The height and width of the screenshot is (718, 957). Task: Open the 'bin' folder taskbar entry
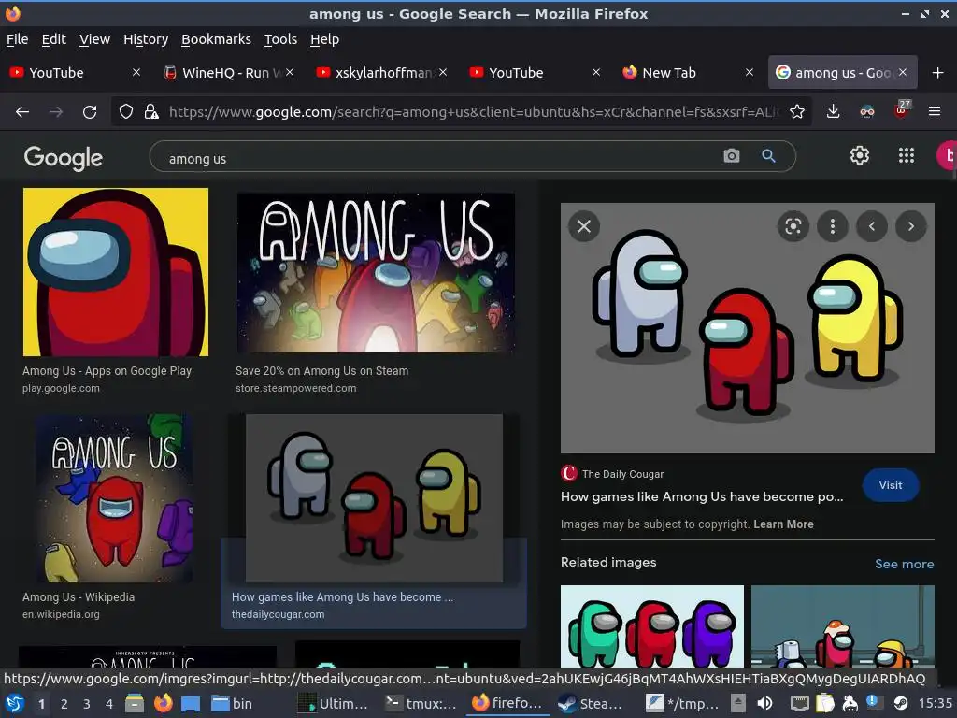pyautogui.click(x=232, y=703)
